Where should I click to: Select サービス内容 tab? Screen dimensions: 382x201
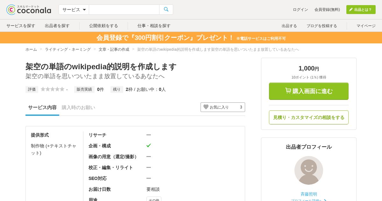tap(42, 108)
